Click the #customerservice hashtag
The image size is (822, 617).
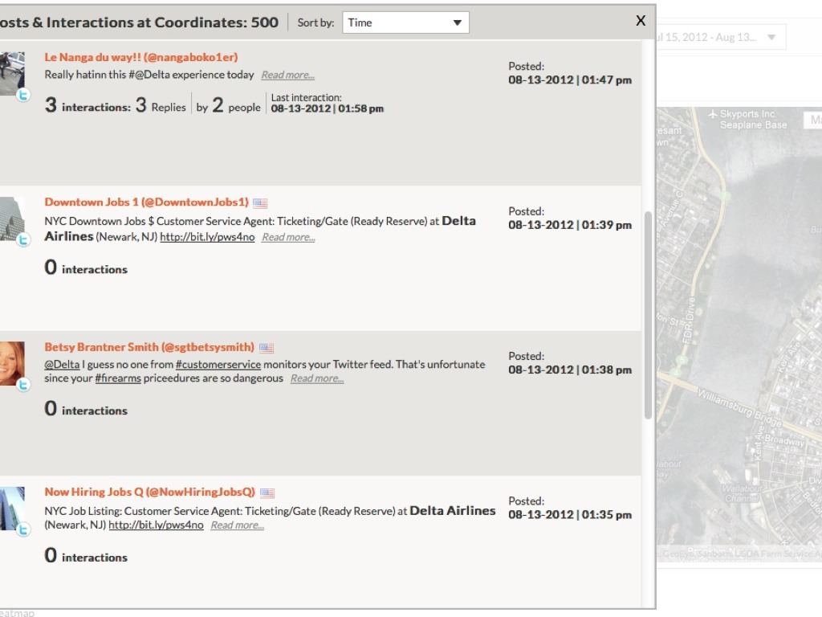coord(218,364)
